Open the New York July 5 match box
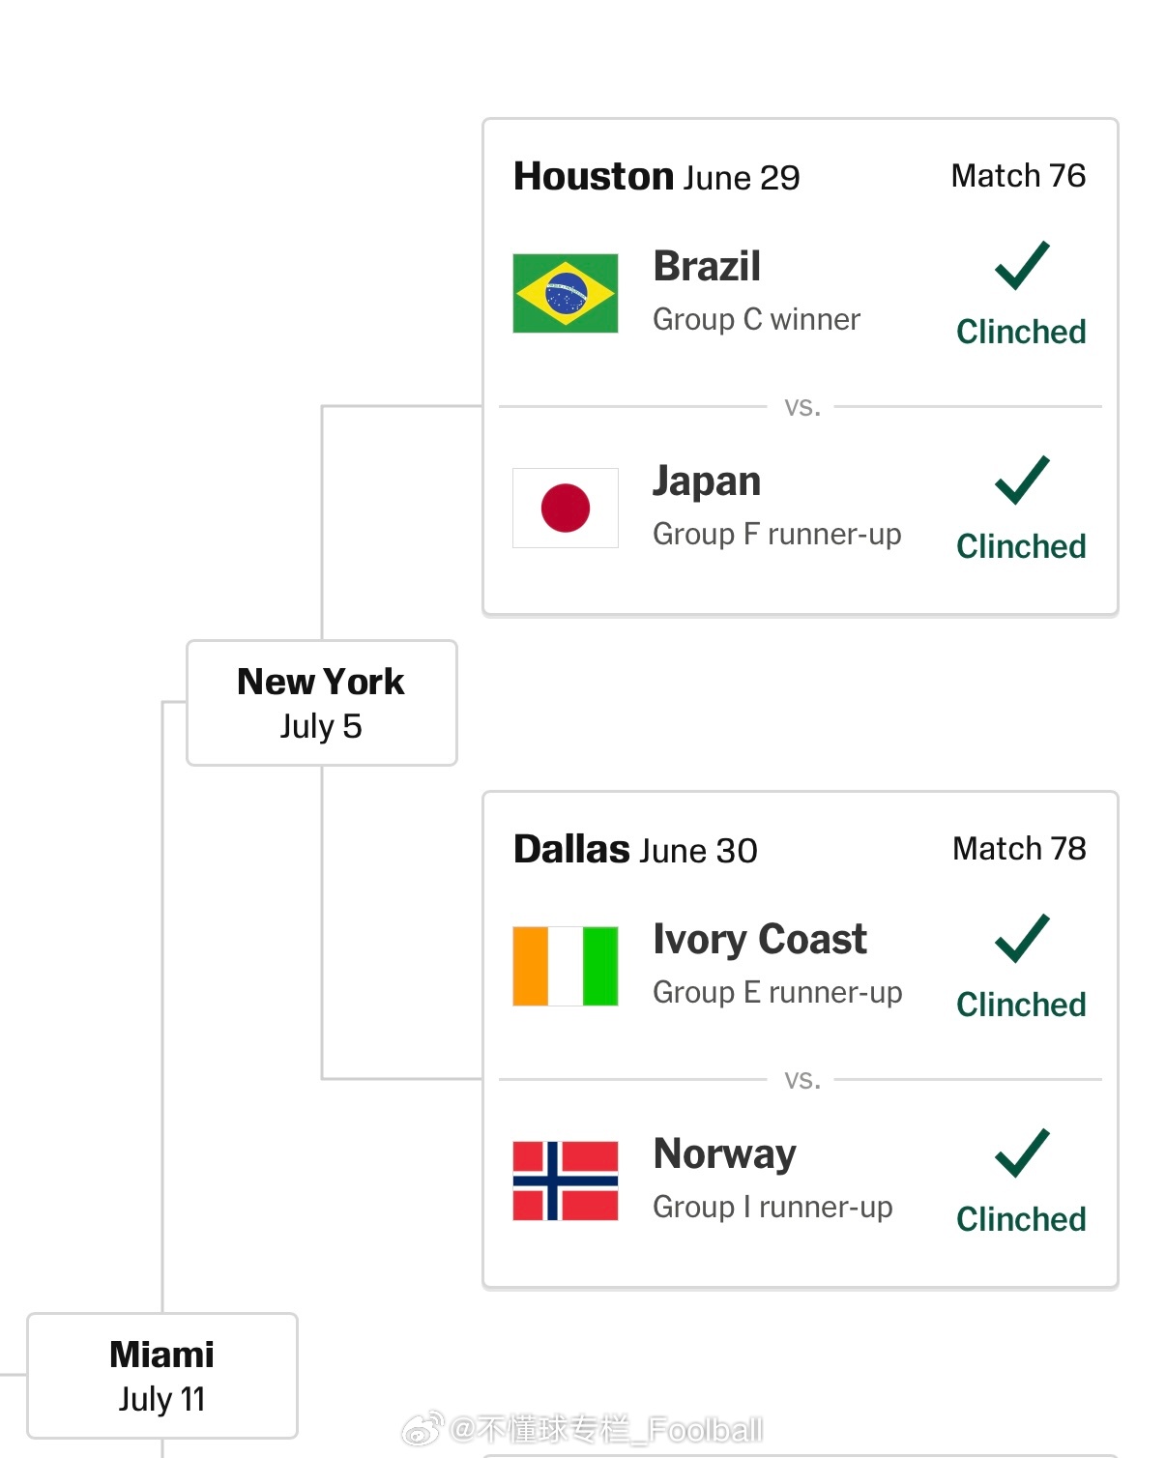The image size is (1166, 1458). (322, 703)
